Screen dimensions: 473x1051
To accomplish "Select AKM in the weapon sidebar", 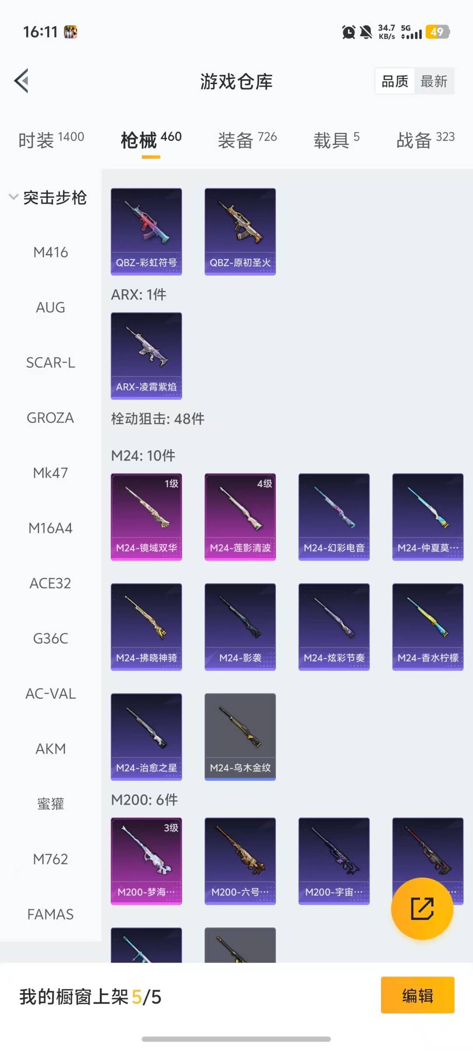I will pyautogui.click(x=51, y=749).
